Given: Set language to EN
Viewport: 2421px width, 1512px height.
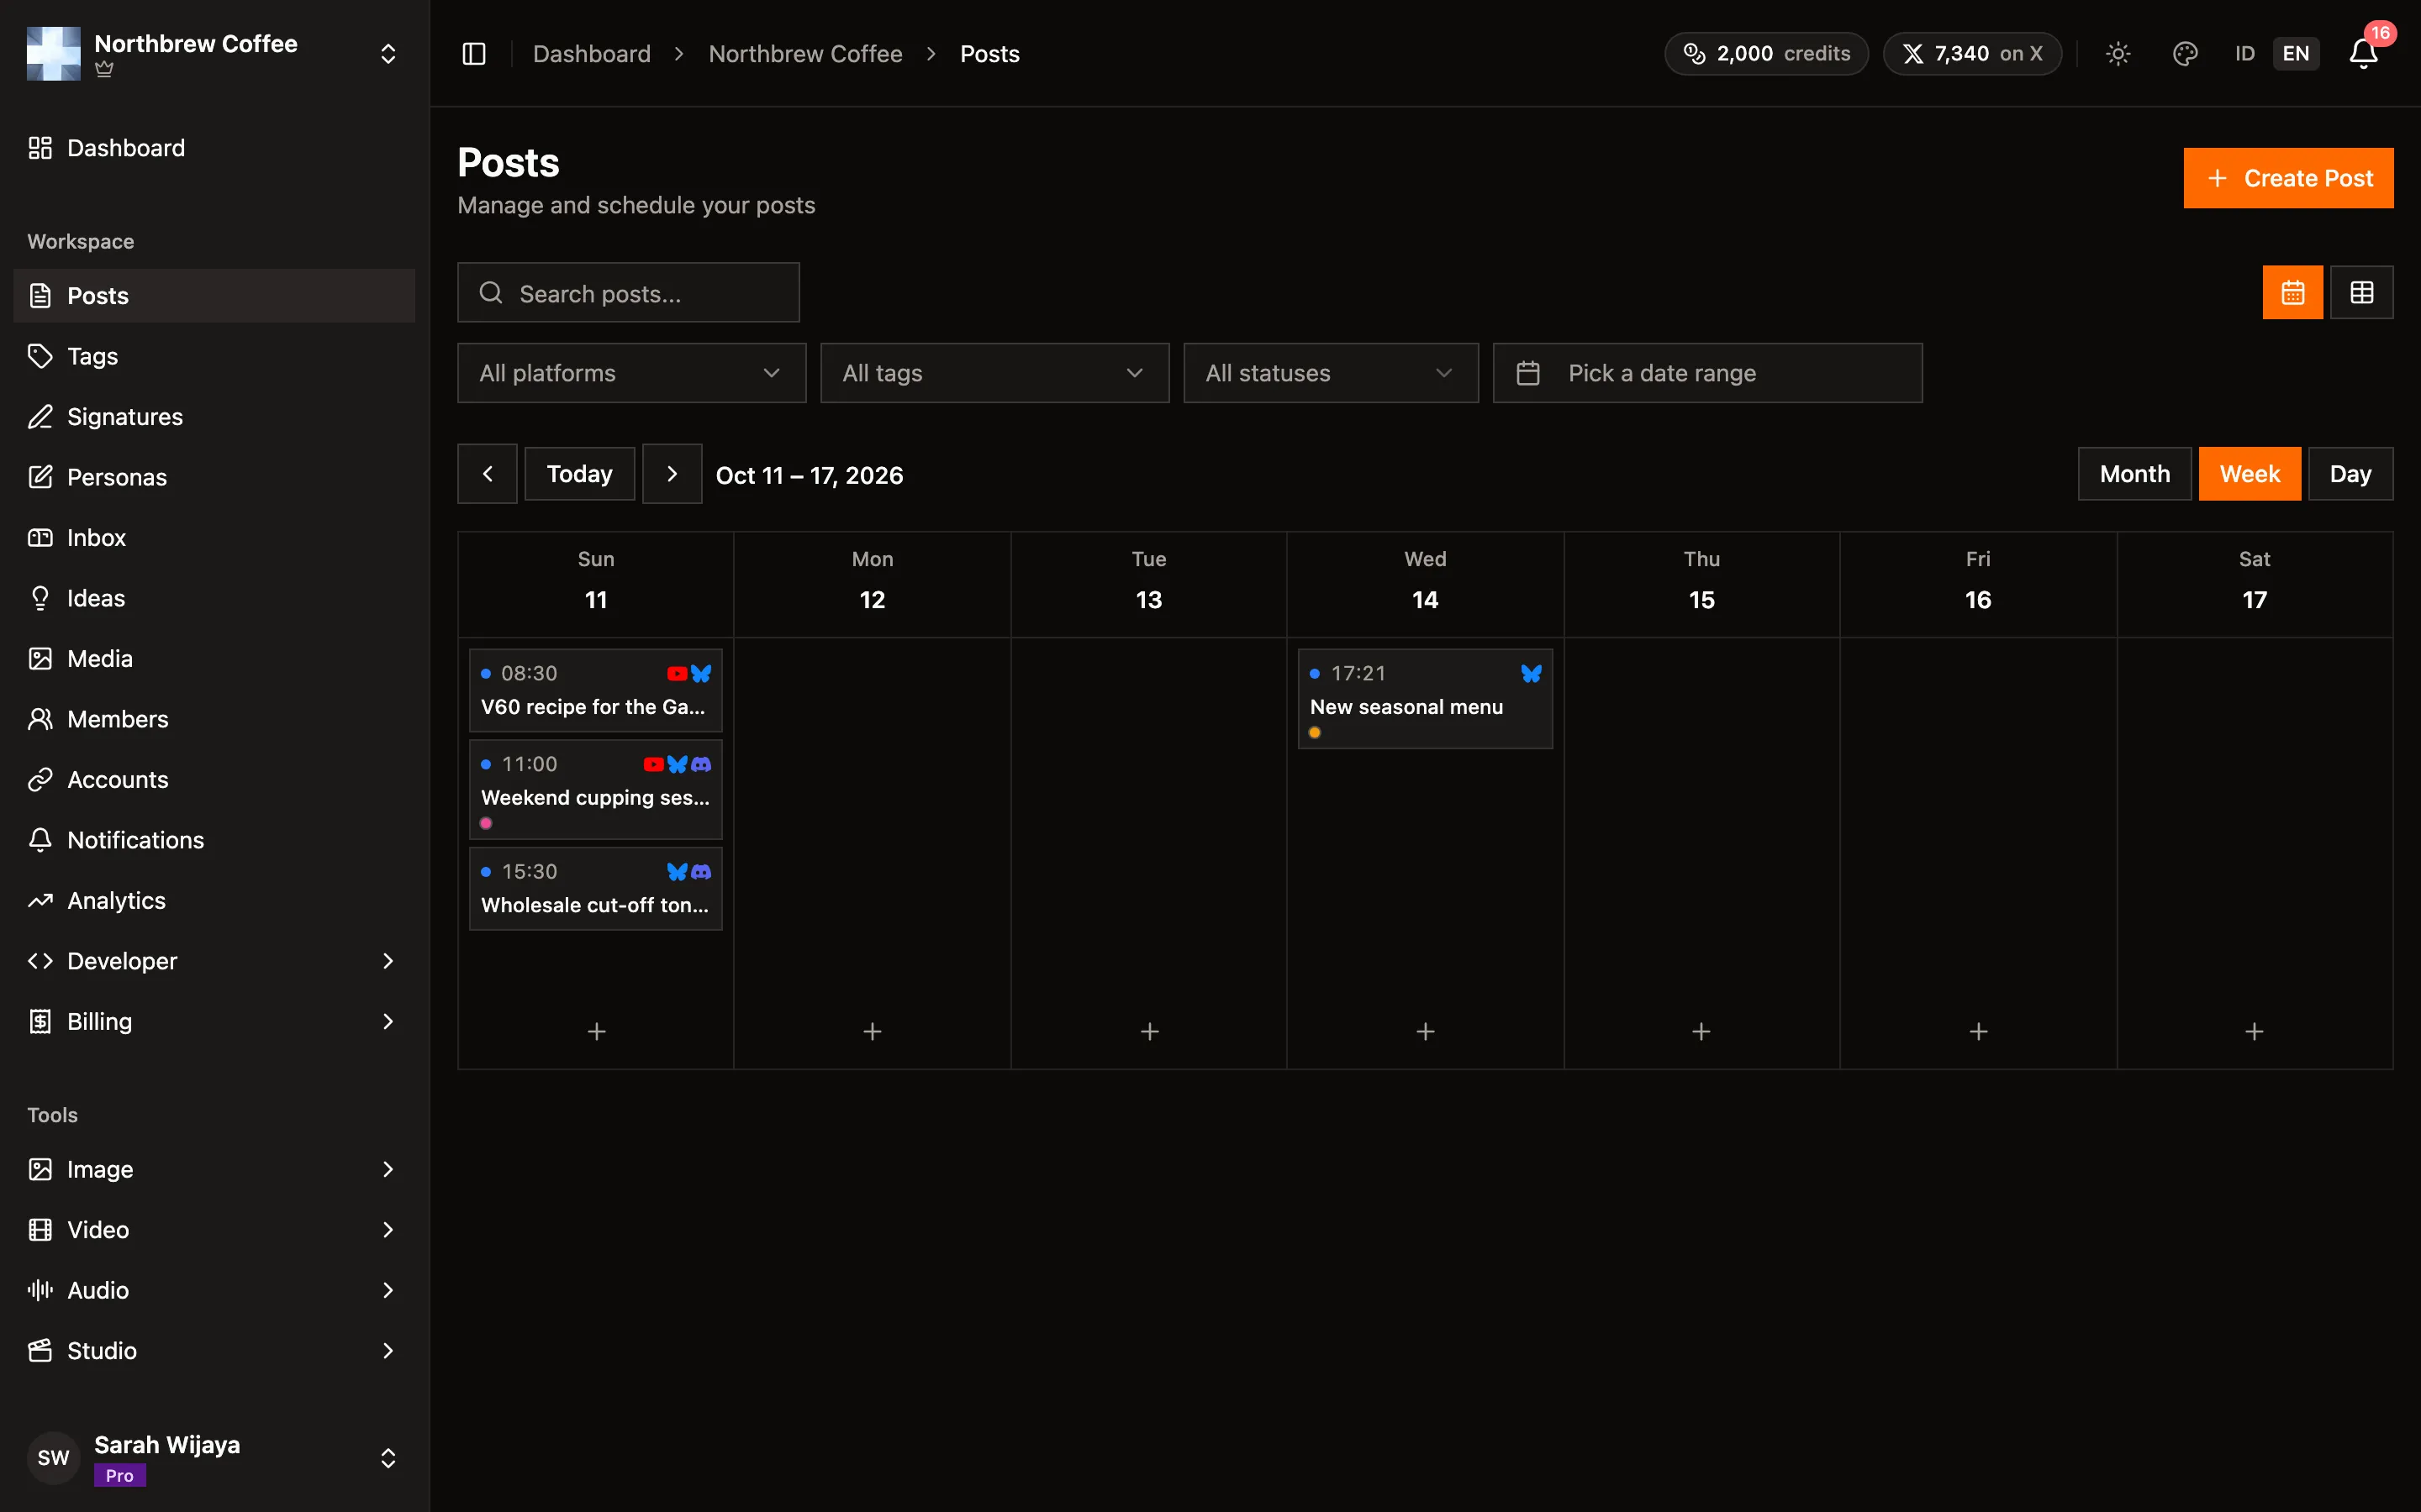Looking at the screenshot, I should tap(2296, 54).
